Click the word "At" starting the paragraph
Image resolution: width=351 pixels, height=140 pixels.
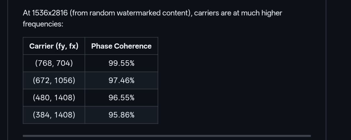pos(26,13)
